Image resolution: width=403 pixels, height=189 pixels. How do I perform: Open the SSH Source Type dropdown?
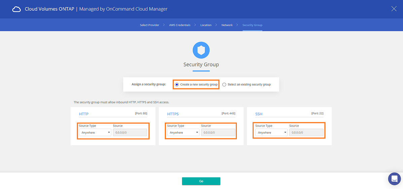point(271,133)
